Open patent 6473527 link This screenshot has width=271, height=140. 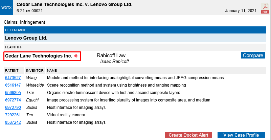tap(13, 78)
